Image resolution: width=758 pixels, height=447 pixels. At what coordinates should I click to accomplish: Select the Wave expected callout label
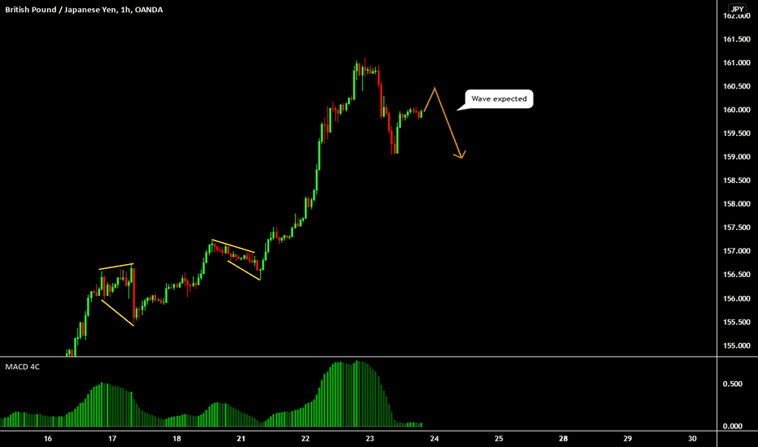tap(499, 98)
